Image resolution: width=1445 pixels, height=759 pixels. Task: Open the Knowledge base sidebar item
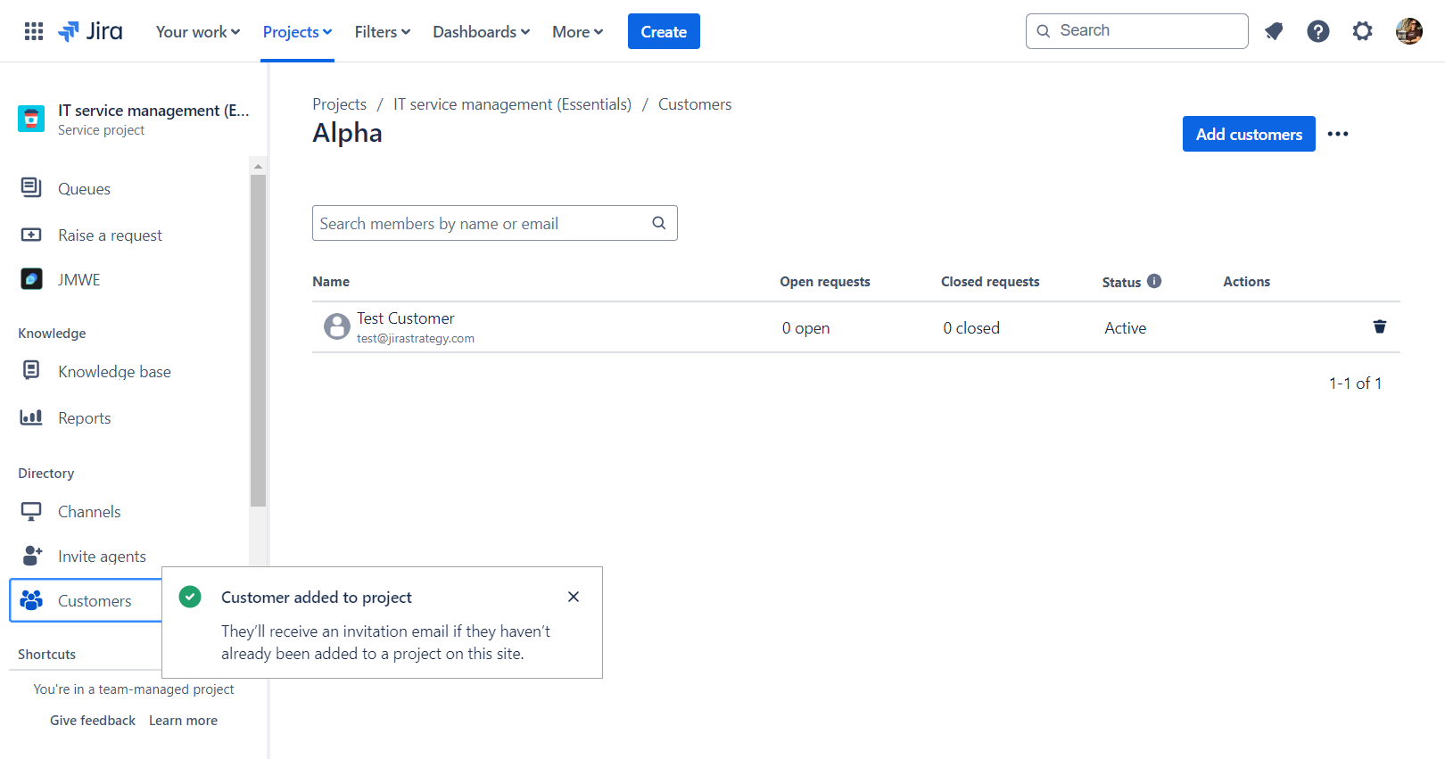[x=114, y=371]
